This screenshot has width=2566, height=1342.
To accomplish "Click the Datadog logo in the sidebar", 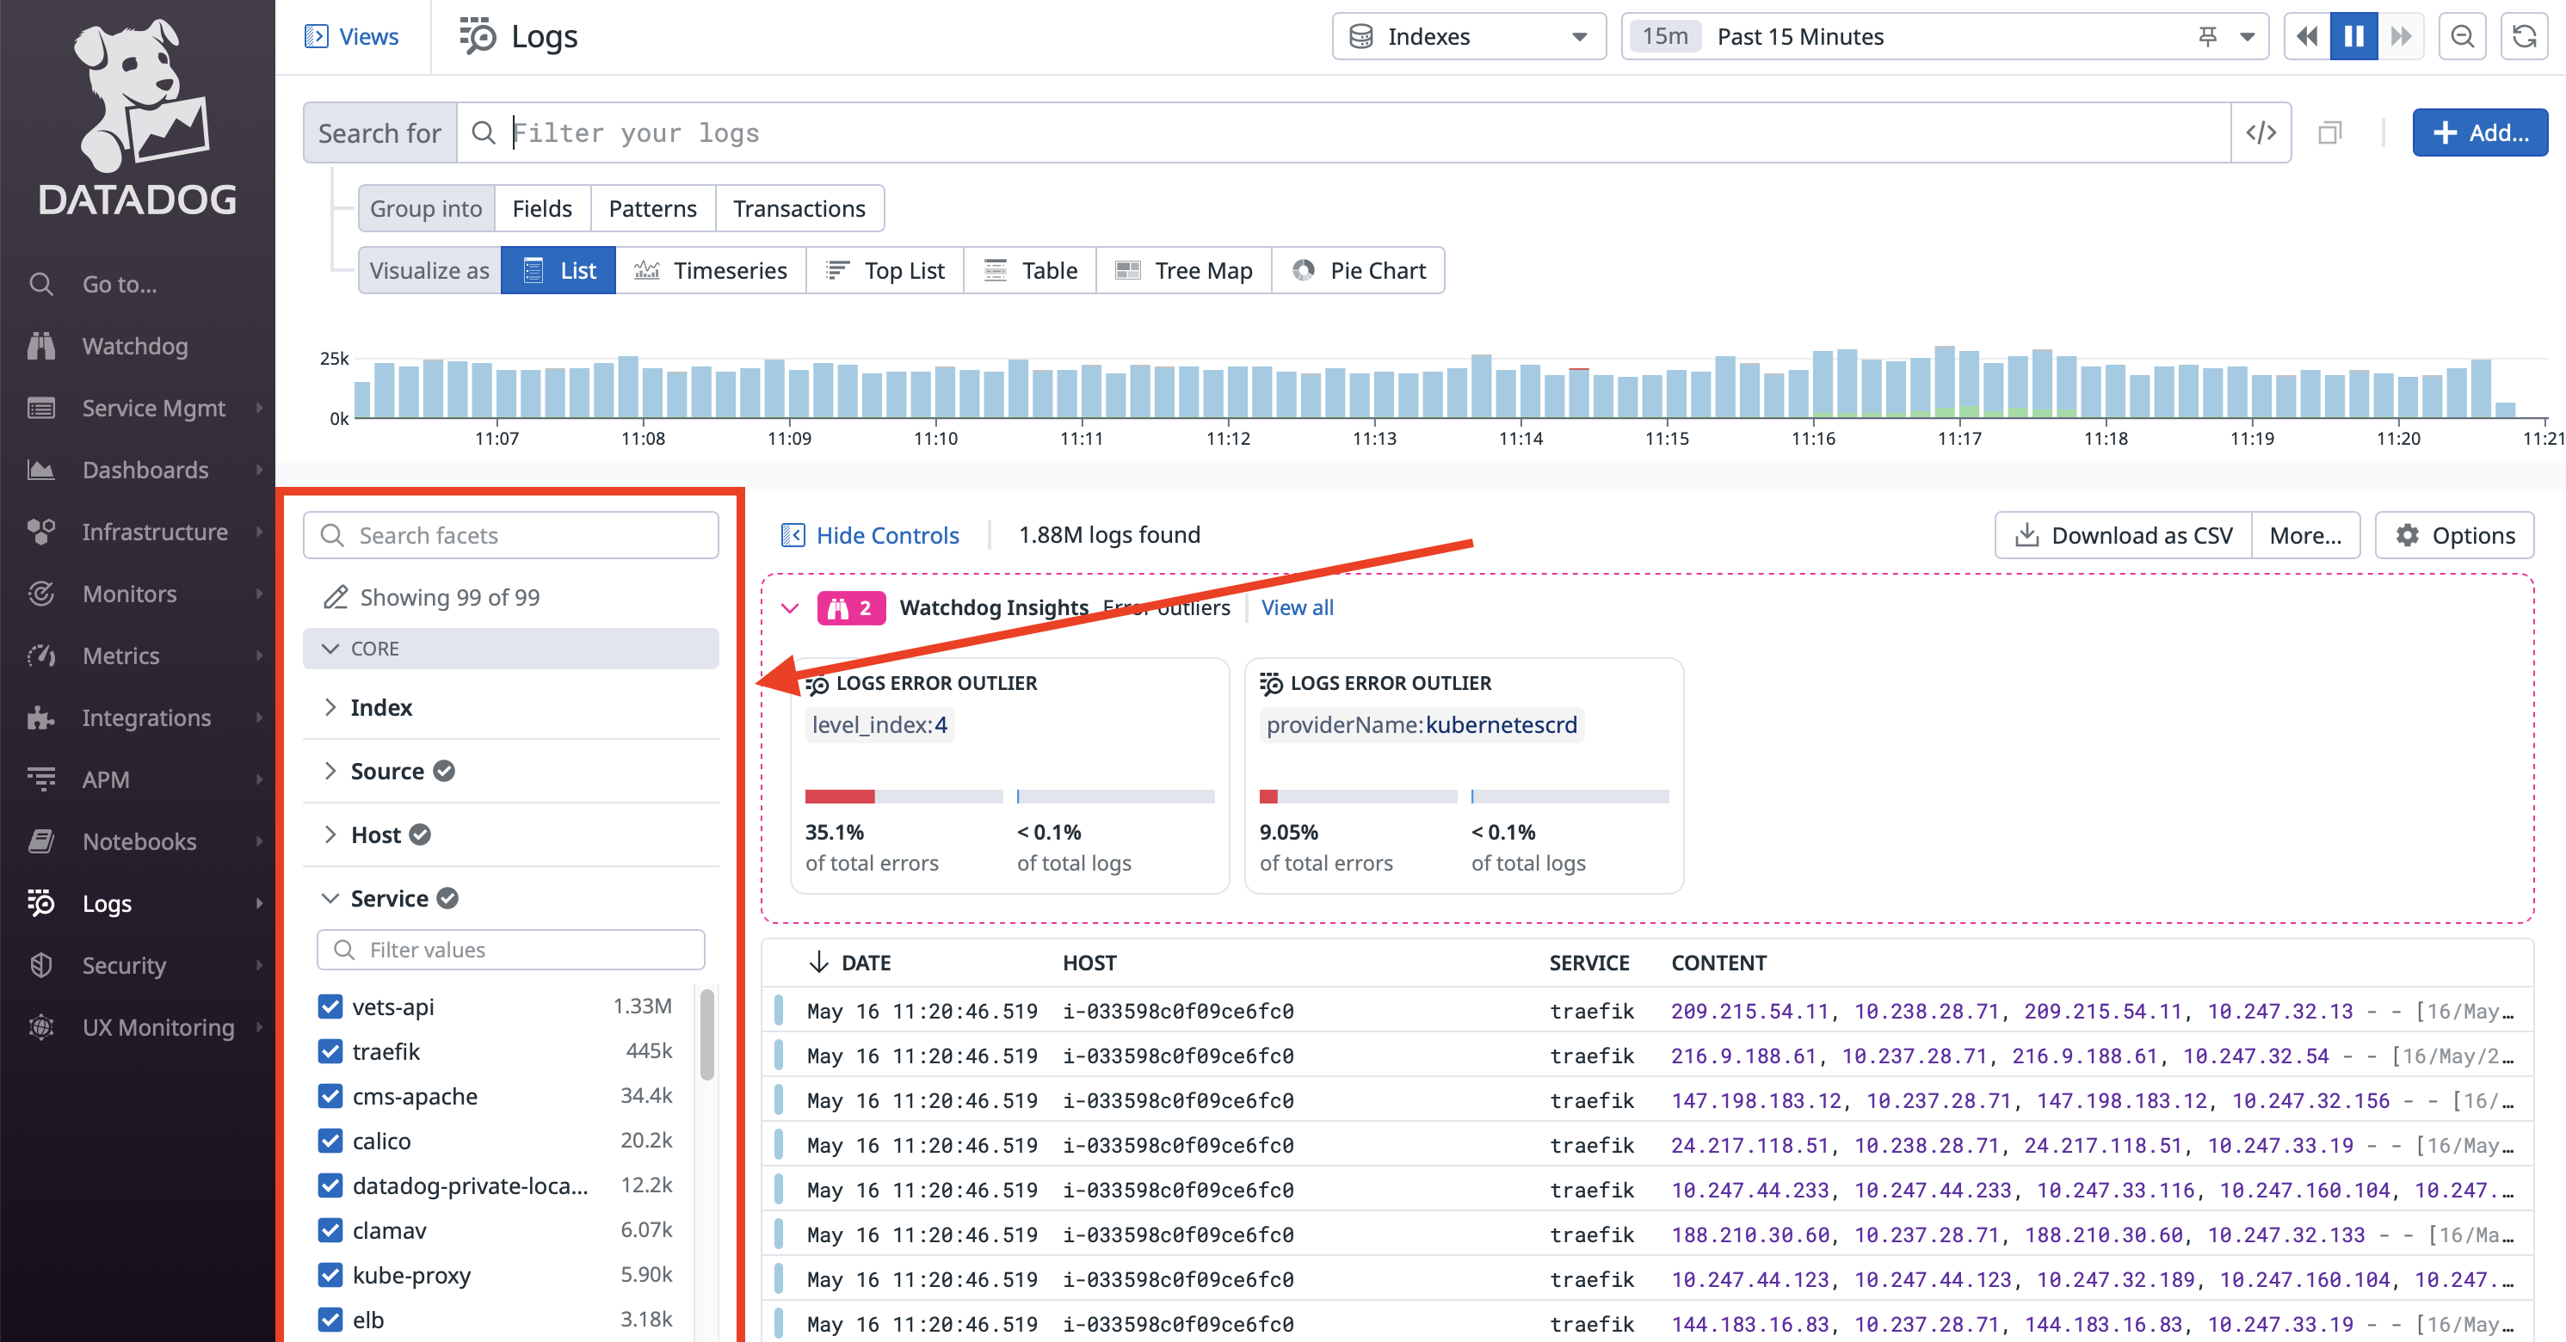I will 138,118.
